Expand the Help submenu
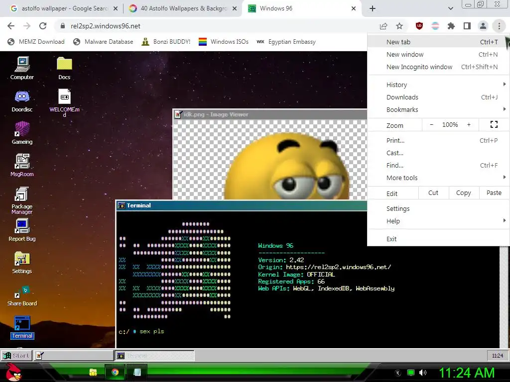 tap(438, 221)
